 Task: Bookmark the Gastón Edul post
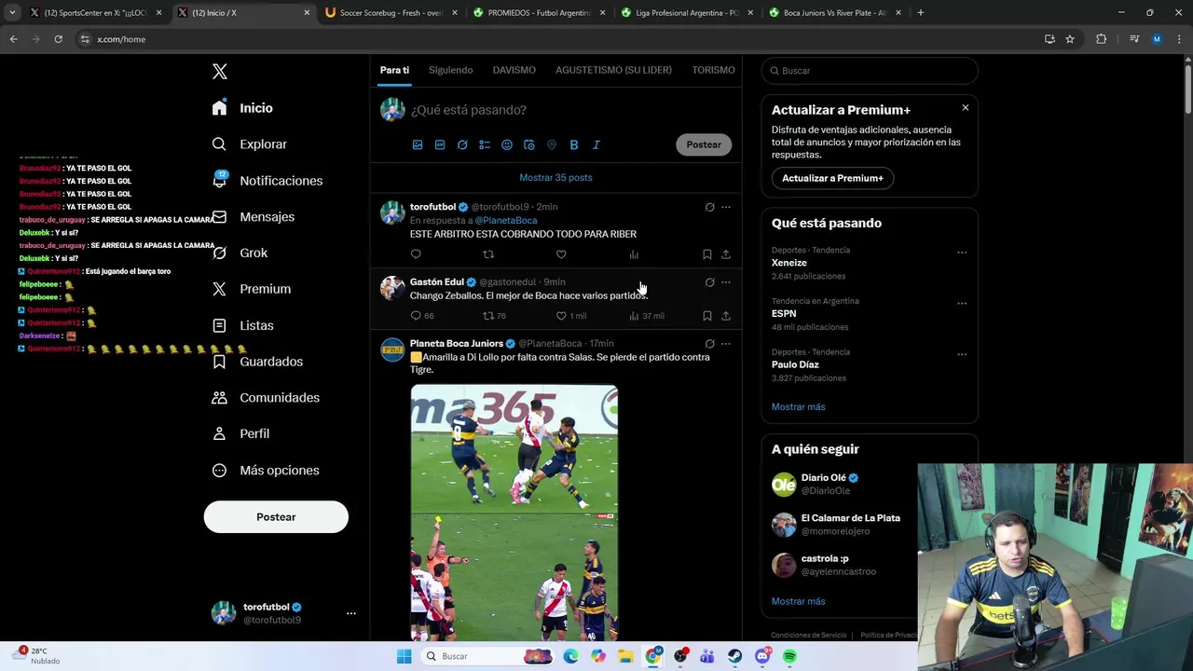tap(706, 316)
